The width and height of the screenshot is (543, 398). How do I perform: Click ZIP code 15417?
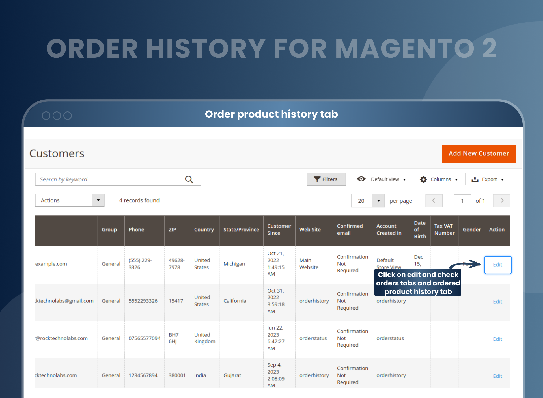(176, 301)
